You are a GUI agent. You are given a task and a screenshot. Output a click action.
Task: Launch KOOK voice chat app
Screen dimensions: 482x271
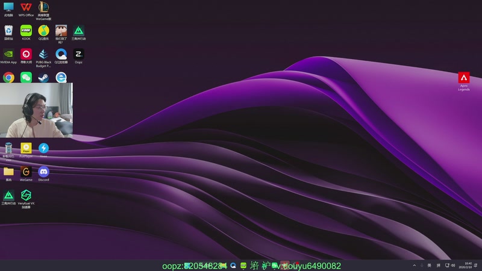coord(26,33)
